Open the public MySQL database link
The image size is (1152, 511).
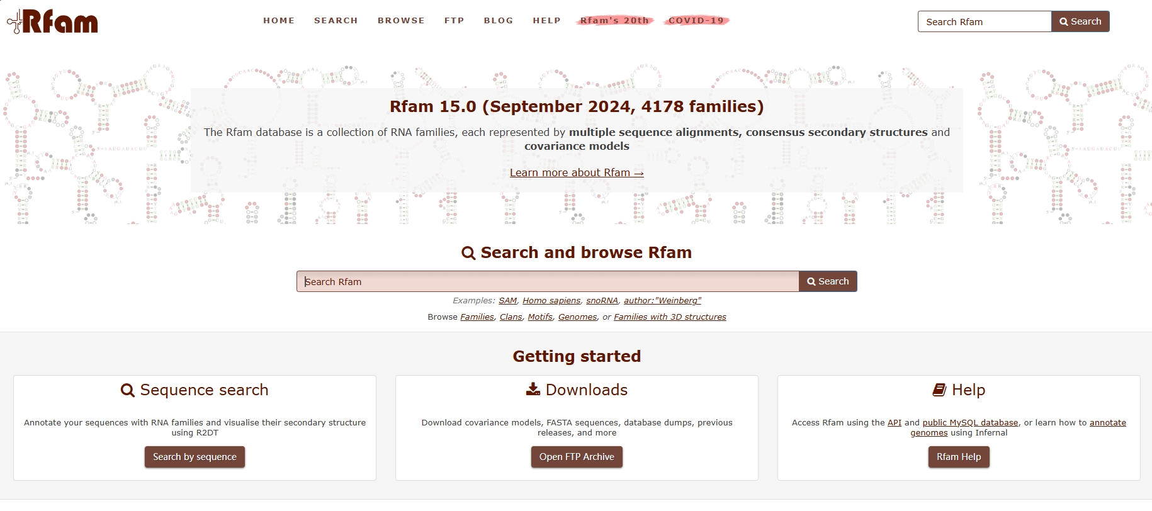[970, 423]
